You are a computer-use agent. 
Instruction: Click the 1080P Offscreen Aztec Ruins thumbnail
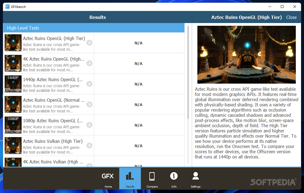pos(13,125)
